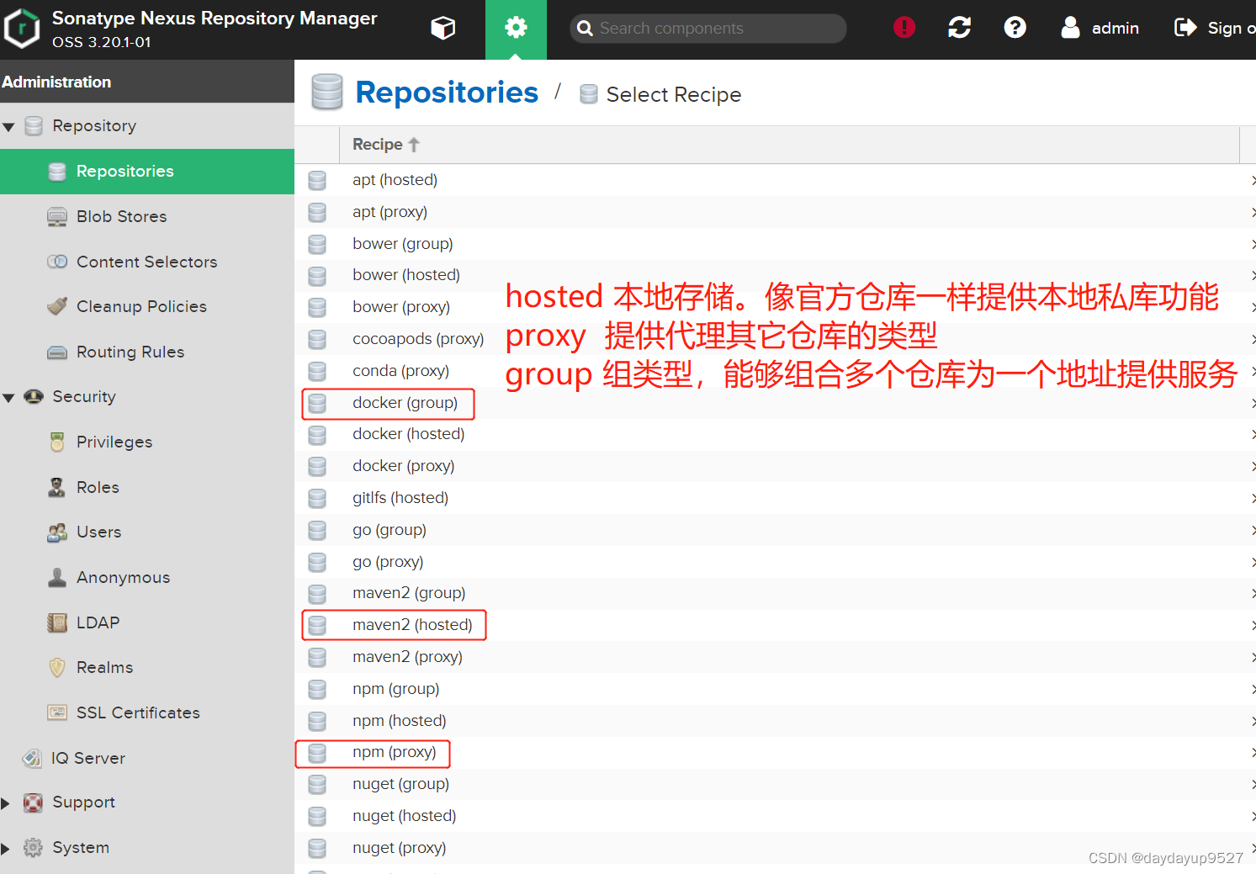Viewport: 1256px width, 874px height.
Task: Click the admin user account button
Action: 1100,29
